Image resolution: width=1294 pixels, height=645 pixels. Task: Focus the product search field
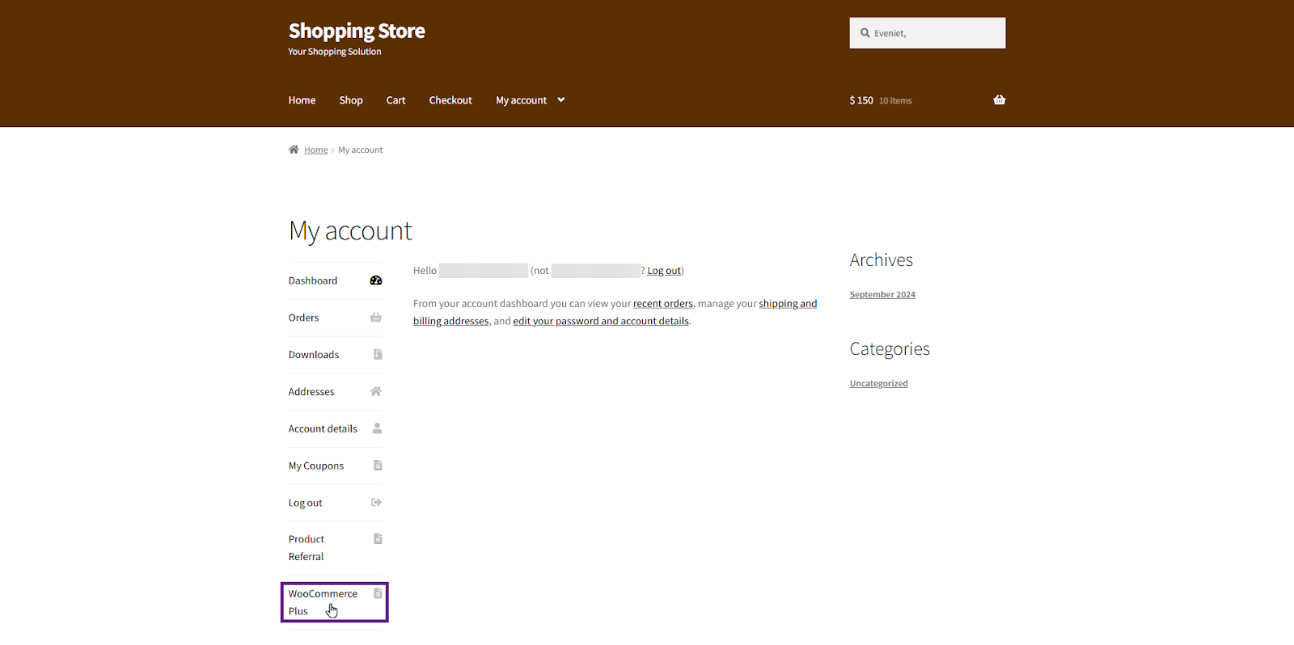pos(934,33)
